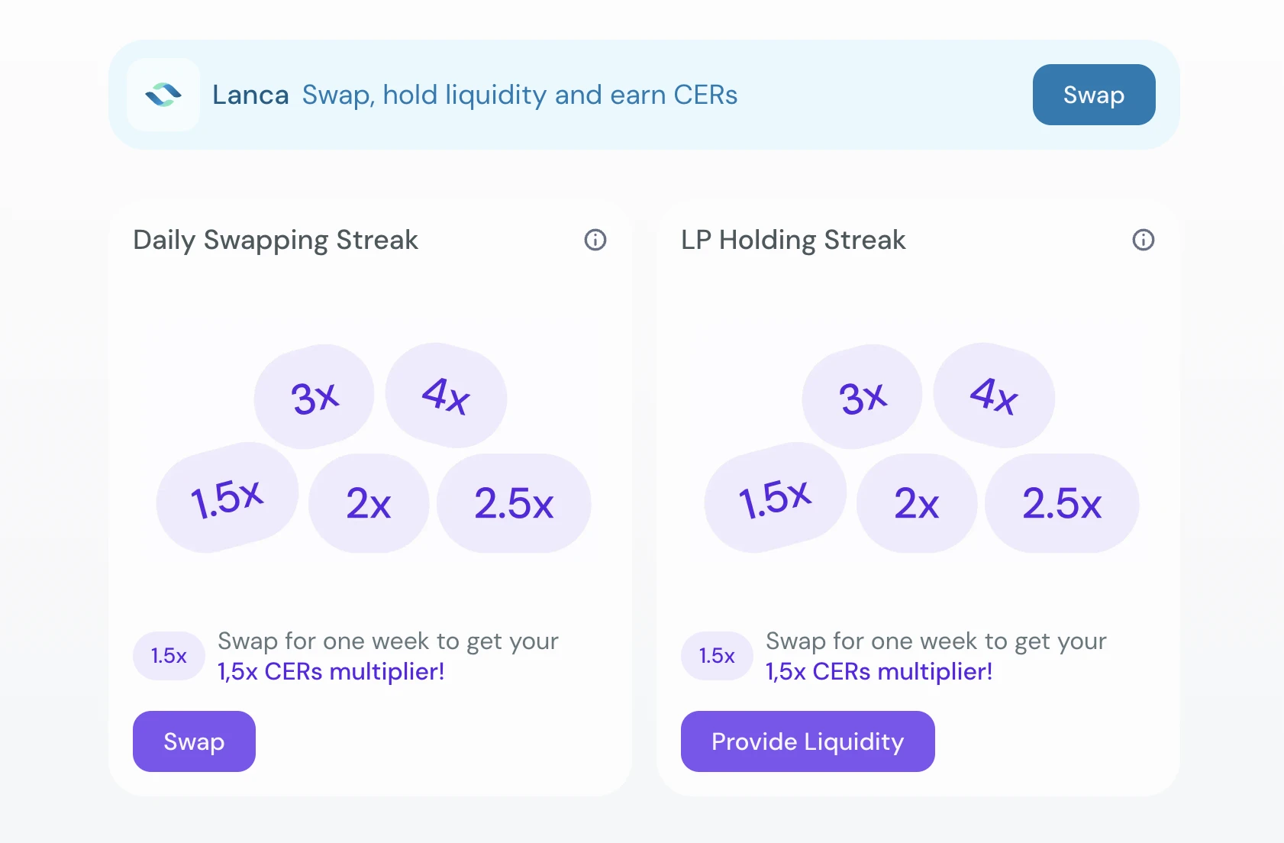Select the 3x badge in Daily Swapping Streak
Screen dimensions: 1284x843
(x=315, y=397)
